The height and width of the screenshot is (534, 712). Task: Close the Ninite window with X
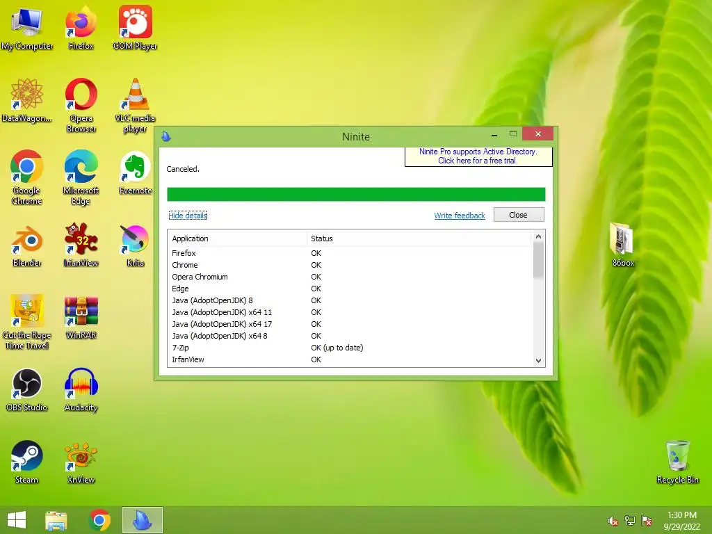pos(537,134)
